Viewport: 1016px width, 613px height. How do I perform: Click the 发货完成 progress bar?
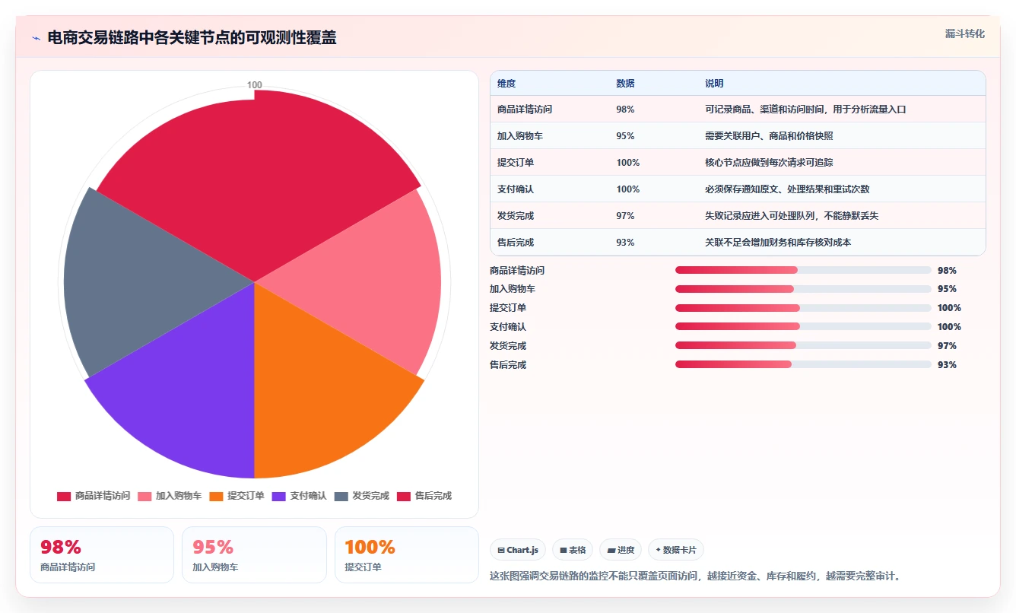(803, 345)
